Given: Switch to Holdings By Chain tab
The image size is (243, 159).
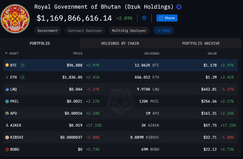Looking at the screenshot, I should [120, 43].
